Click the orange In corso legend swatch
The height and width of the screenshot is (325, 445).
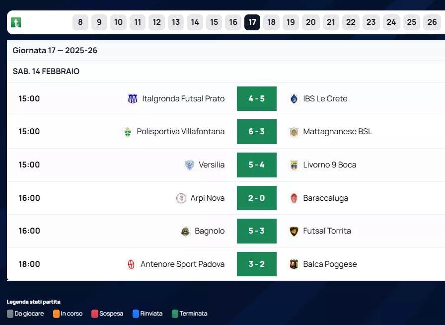[x=57, y=314]
